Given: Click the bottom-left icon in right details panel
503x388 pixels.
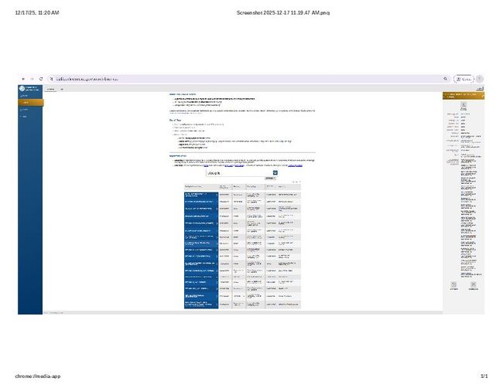Looking at the screenshot, I should point(454,286).
